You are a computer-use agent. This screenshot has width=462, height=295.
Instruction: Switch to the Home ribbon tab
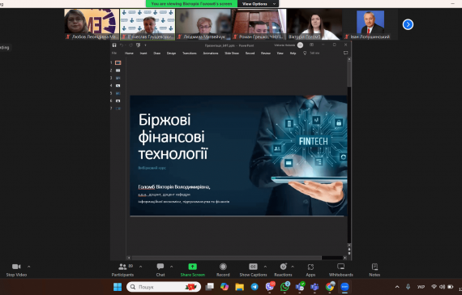click(x=129, y=53)
